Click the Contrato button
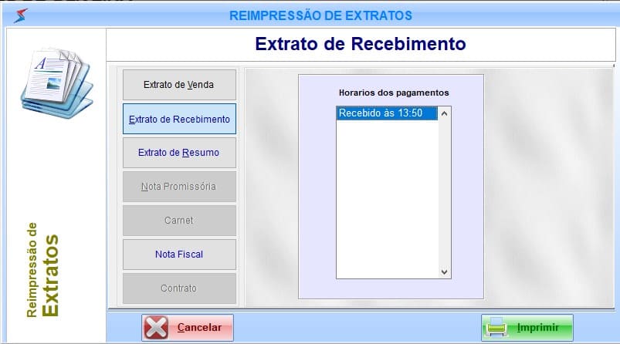 tap(179, 288)
